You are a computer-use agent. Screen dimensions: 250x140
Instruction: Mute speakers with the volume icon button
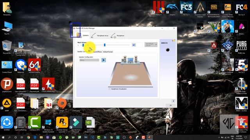coord(134,45)
